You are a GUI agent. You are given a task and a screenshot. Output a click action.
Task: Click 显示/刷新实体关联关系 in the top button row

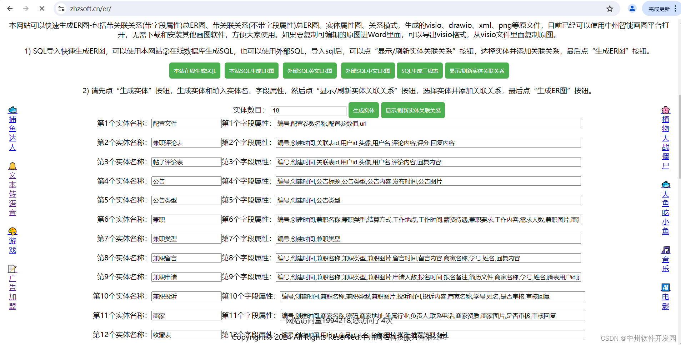click(x=477, y=71)
